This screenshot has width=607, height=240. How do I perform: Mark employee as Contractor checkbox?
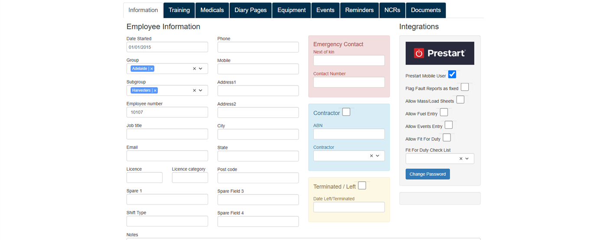tap(346, 112)
